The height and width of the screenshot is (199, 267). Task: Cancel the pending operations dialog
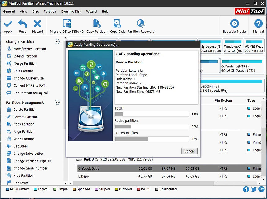189,151
